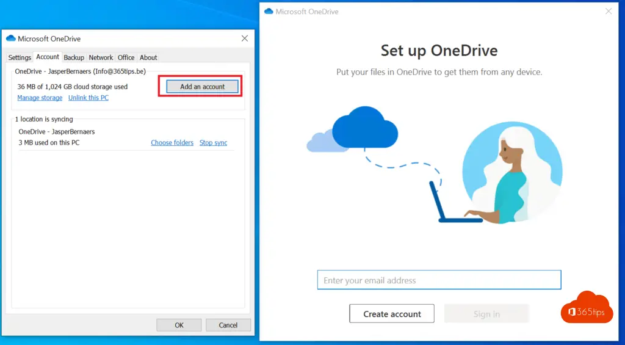
Task: Focus the Enter your email address field
Action: (439, 280)
